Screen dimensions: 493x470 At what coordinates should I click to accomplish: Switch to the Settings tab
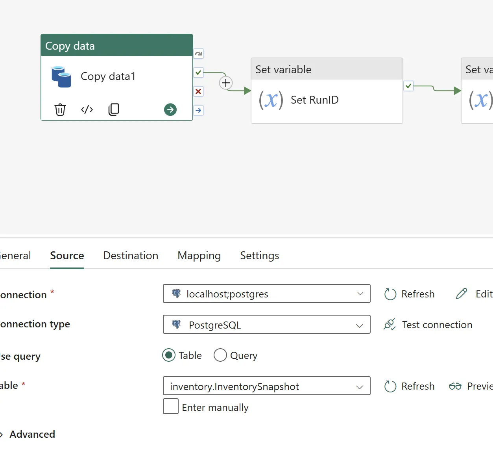tap(260, 256)
